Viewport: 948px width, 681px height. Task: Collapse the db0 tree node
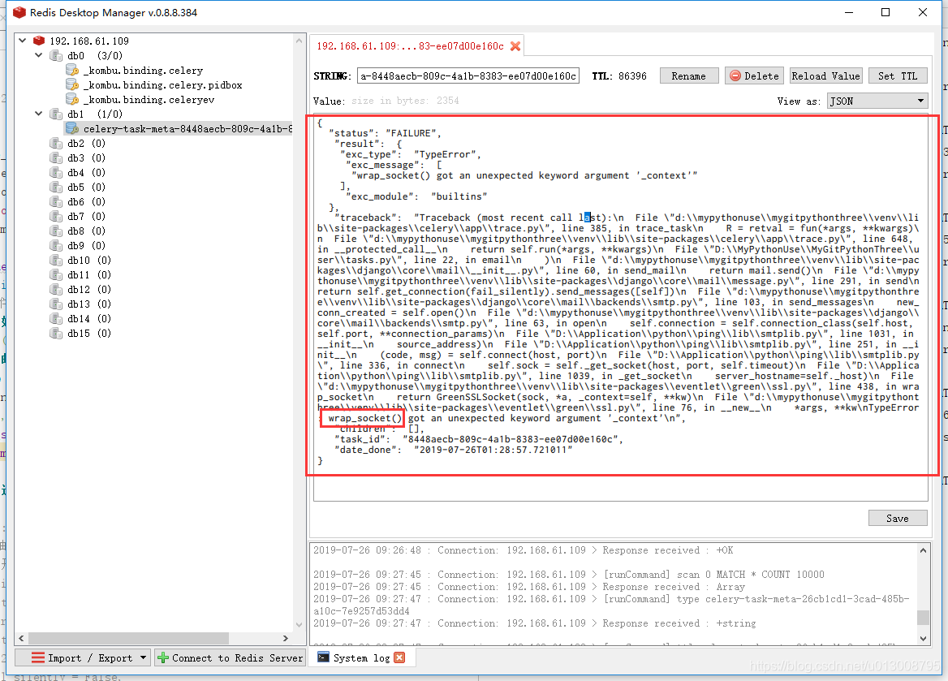39,55
